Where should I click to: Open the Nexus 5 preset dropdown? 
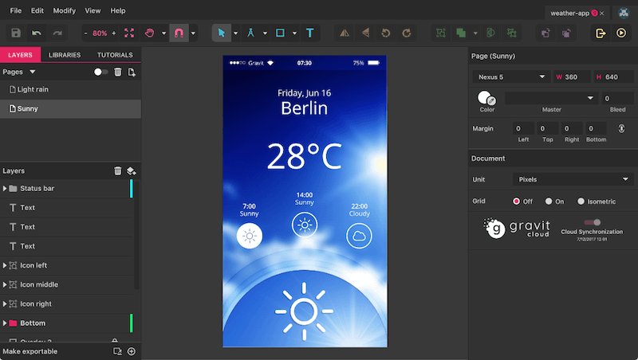click(511, 76)
